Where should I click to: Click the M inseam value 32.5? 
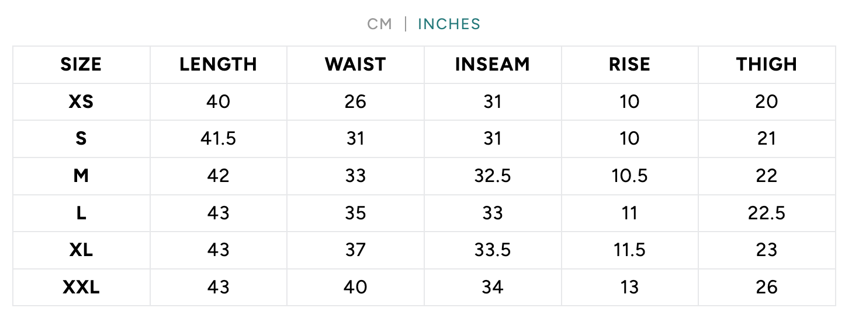(493, 176)
